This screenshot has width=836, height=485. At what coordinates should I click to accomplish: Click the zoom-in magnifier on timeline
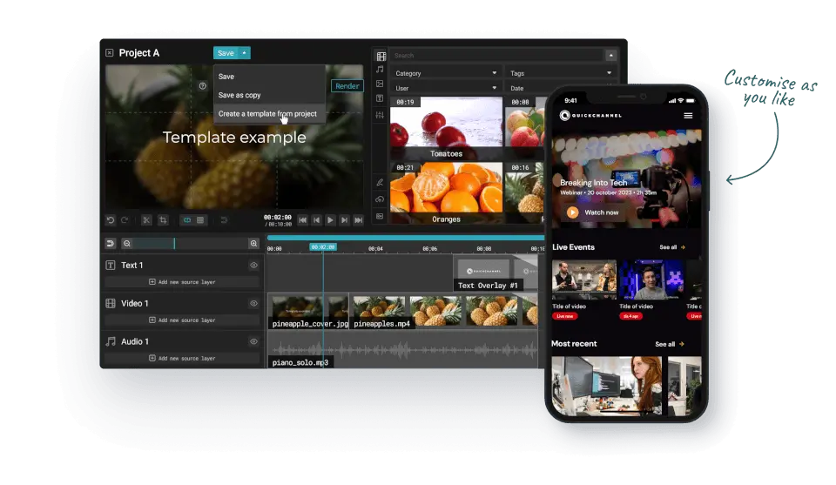click(254, 244)
